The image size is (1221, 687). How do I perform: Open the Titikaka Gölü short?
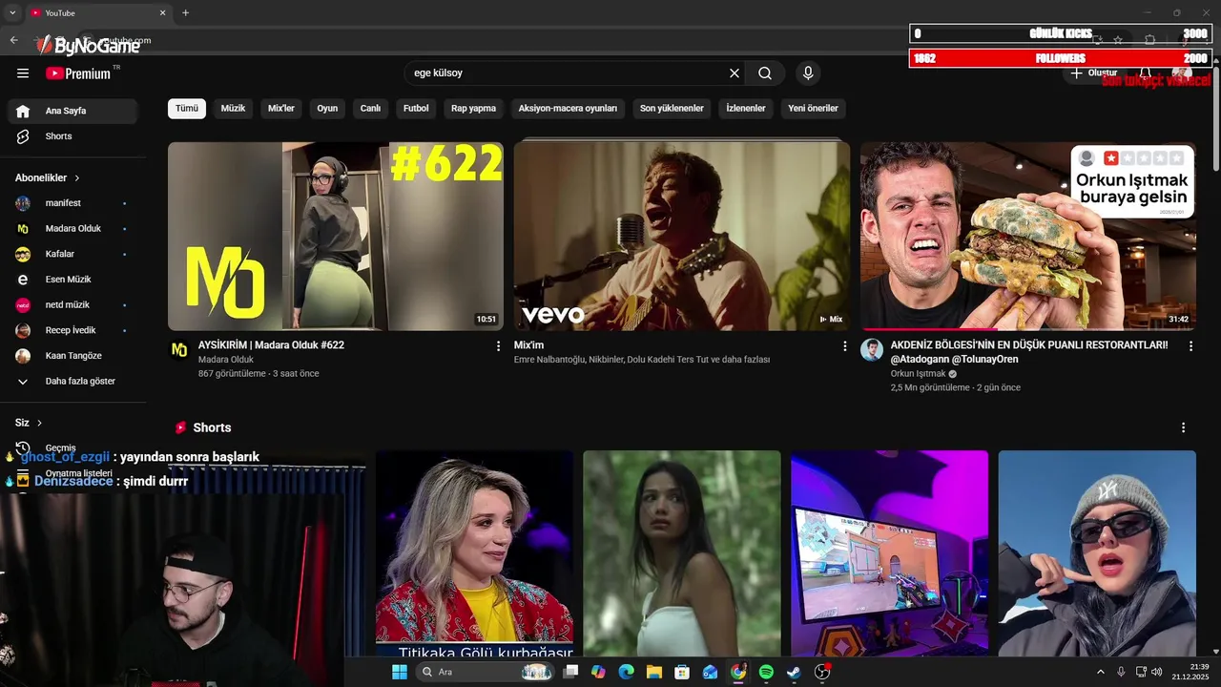point(475,553)
